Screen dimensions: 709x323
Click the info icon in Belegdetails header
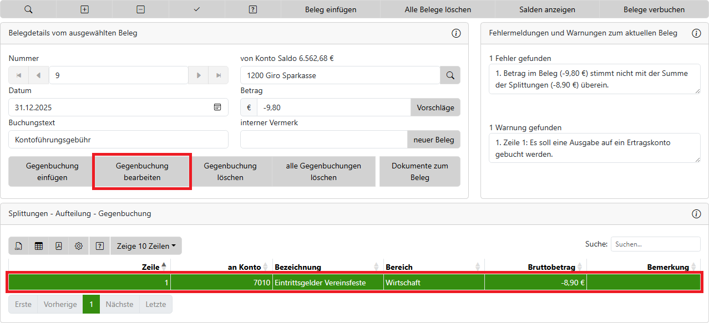coord(456,33)
